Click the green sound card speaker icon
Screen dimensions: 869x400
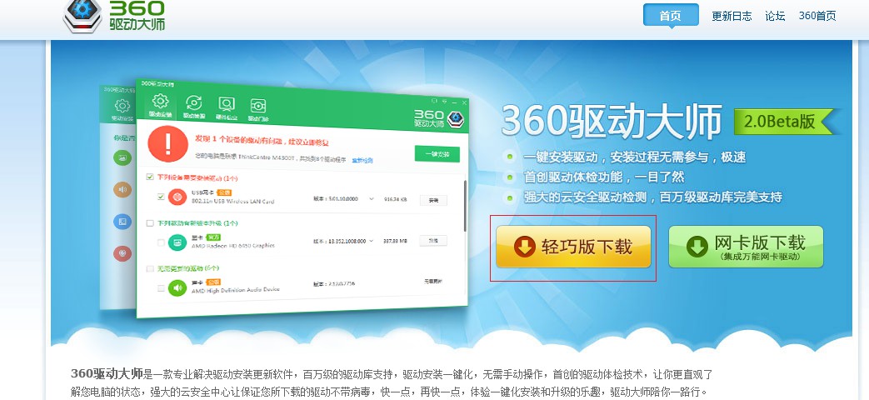[x=177, y=288]
